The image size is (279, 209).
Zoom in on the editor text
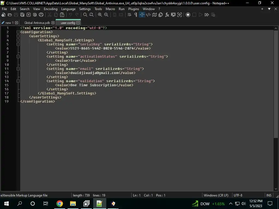(x=100, y=15)
